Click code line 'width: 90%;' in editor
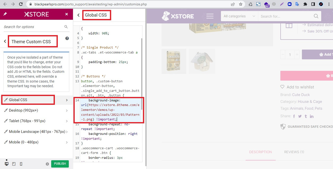333x169 pixels. 99,33
